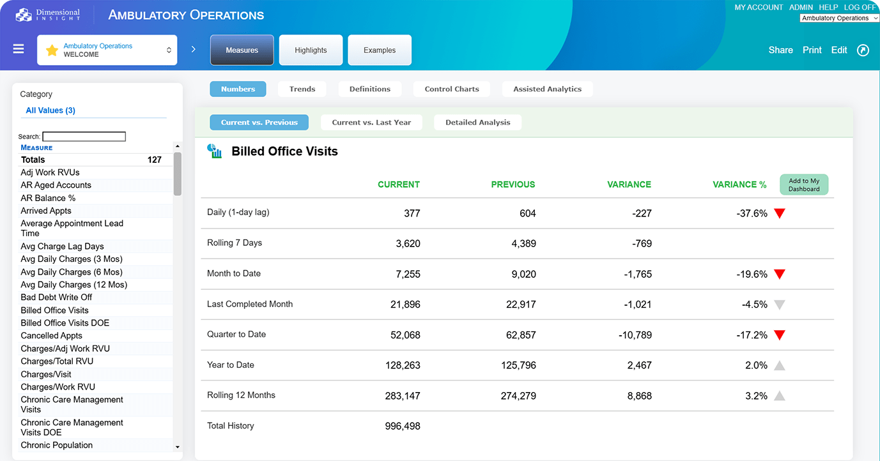Click the Dimensional Insight logo

tap(48, 14)
